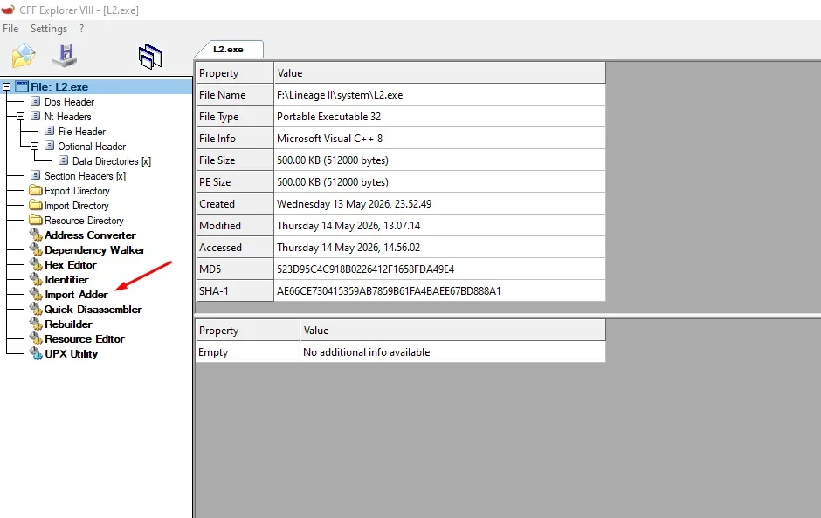
Task: Click the Quick Disassembler tool icon
Action: click(36, 309)
